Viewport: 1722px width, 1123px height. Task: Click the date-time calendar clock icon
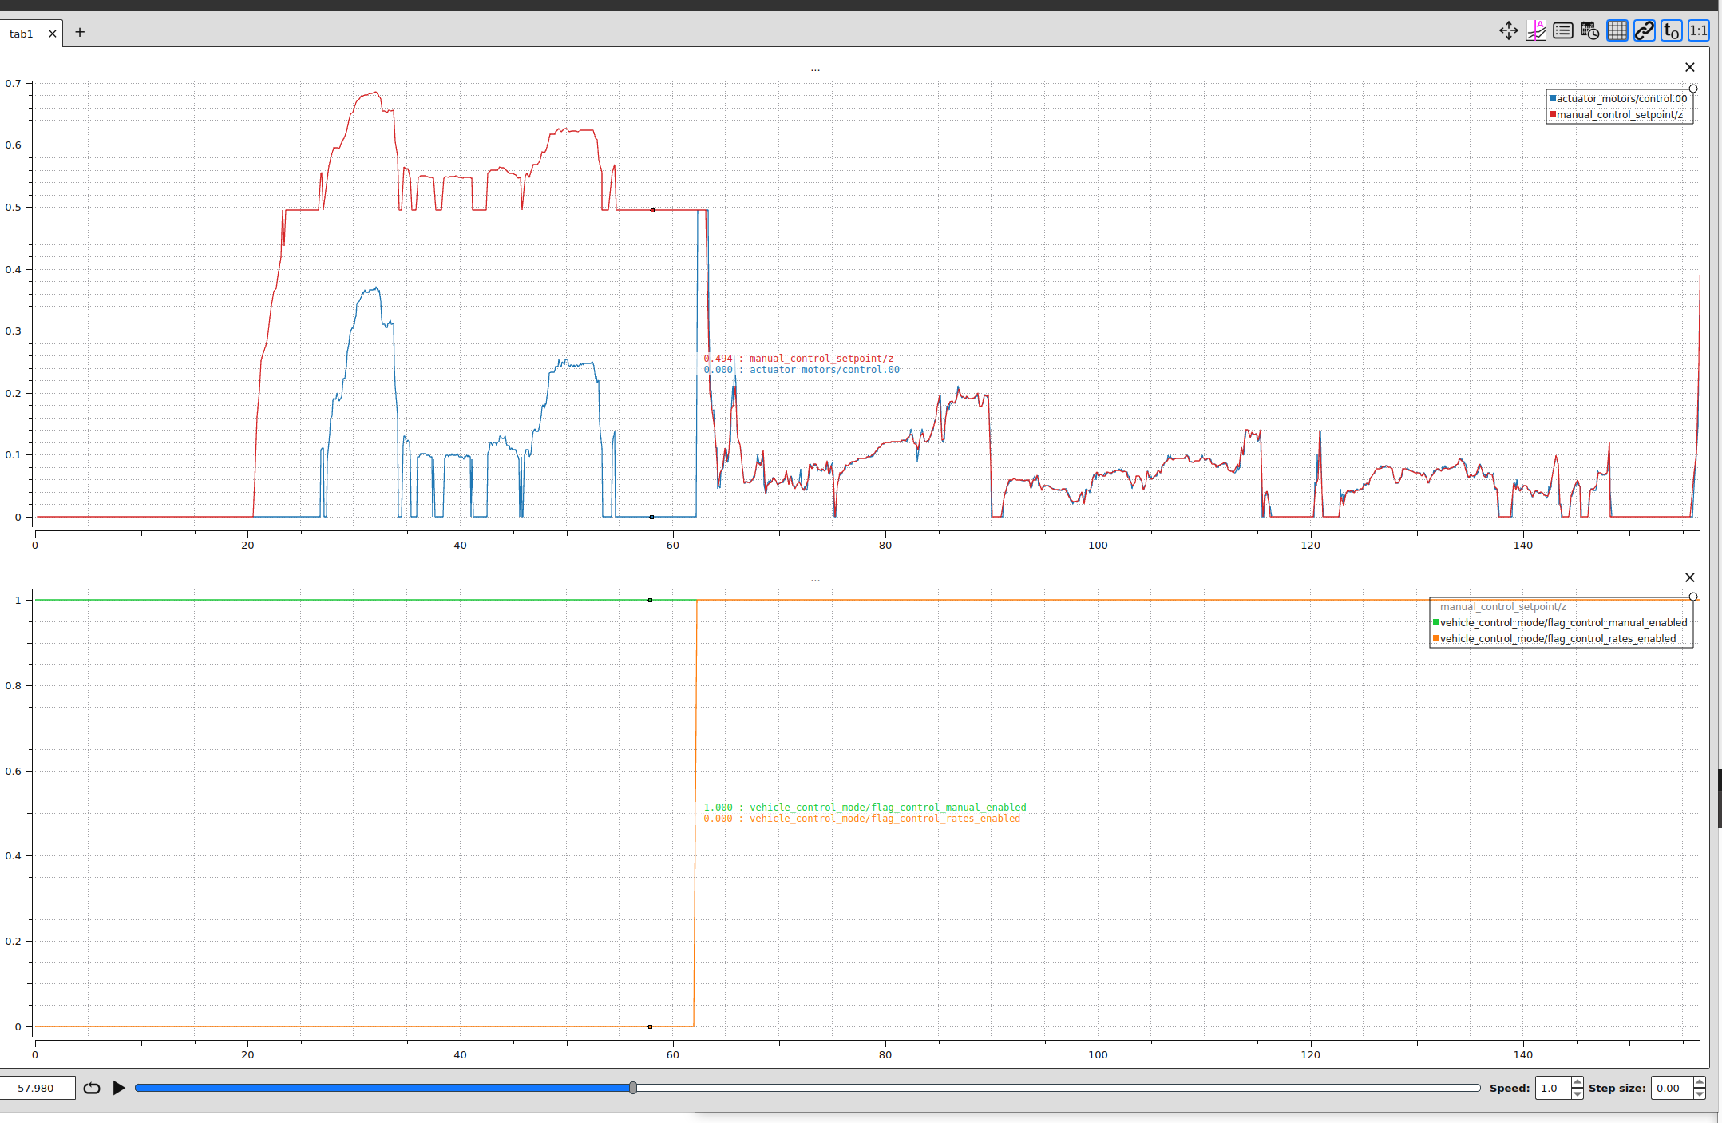(1589, 31)
